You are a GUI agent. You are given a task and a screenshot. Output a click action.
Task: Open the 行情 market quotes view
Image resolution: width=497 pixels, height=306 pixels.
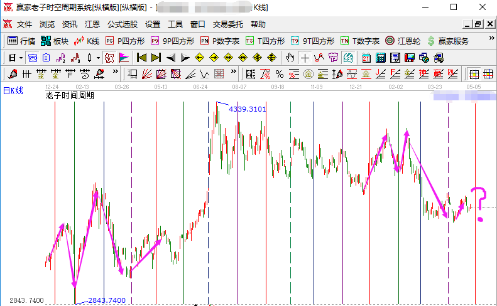click(21, 41)
